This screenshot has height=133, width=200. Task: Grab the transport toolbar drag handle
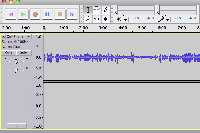[1, 14]
